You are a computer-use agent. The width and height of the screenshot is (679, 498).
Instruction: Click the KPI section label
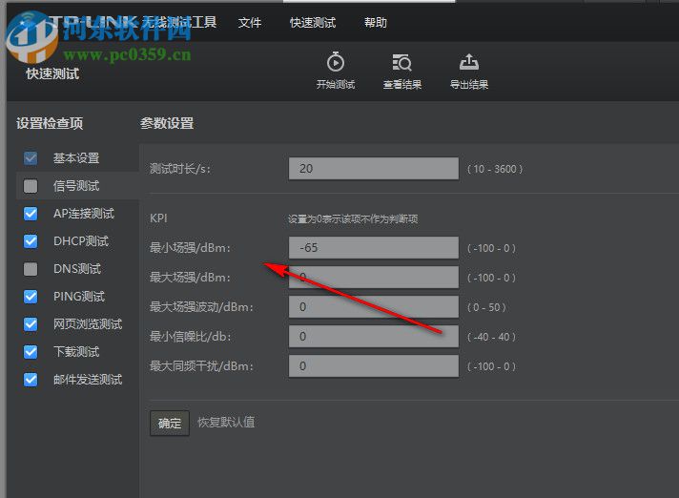tap(158, 218)
